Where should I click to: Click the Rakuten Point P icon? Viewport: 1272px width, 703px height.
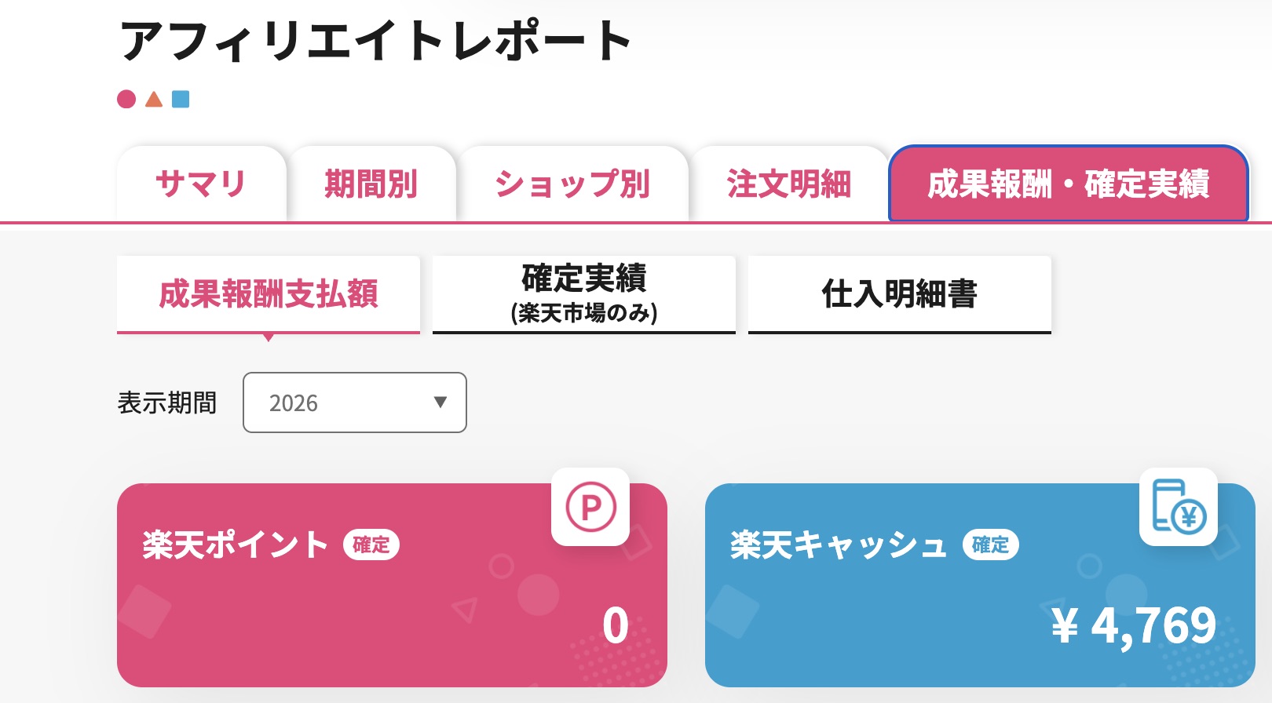[x=590, y=507]
